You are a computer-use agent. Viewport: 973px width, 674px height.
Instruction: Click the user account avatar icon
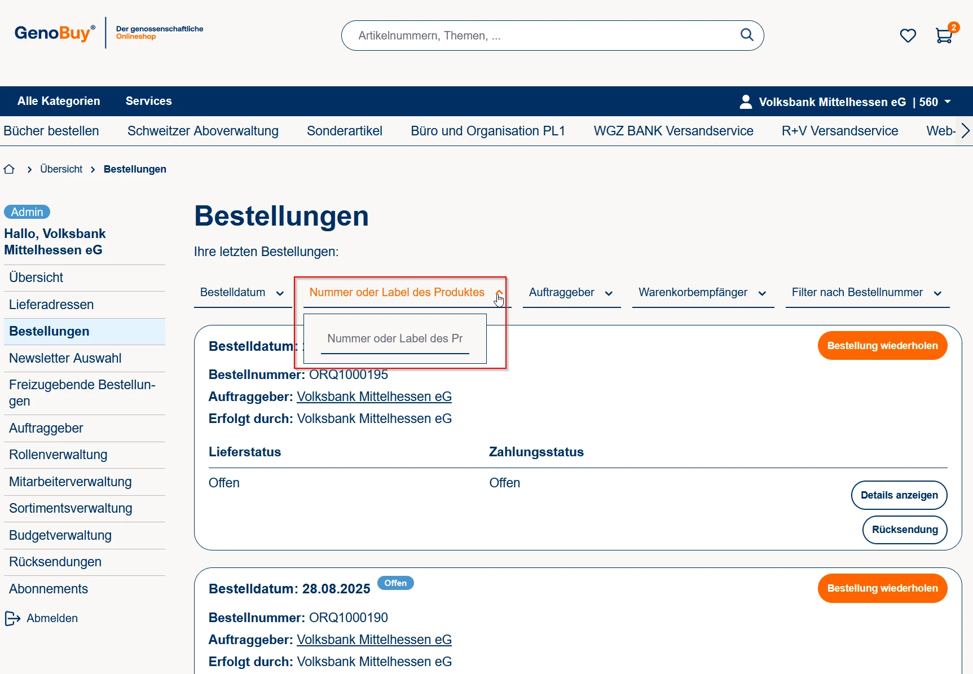click(745, 102)
